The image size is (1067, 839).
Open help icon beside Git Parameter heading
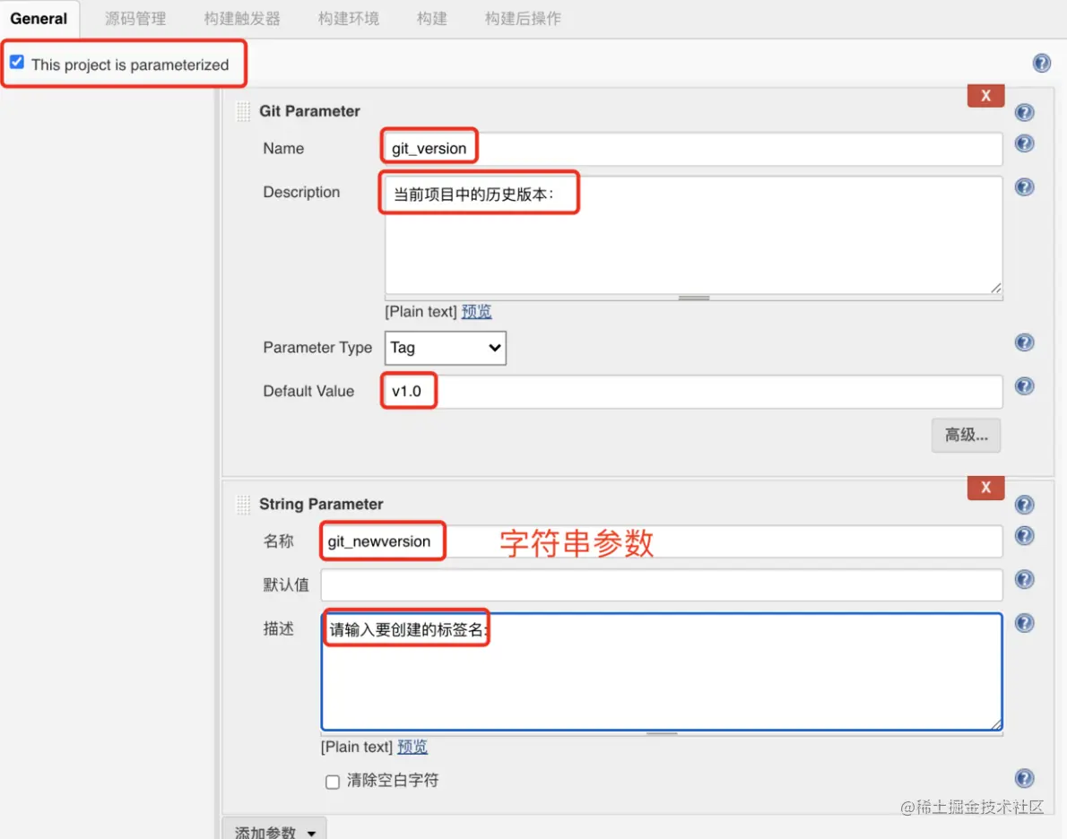(1024, 112)
